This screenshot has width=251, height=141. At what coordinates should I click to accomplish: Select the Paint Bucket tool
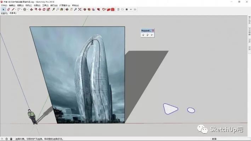(x=62, y=10)
